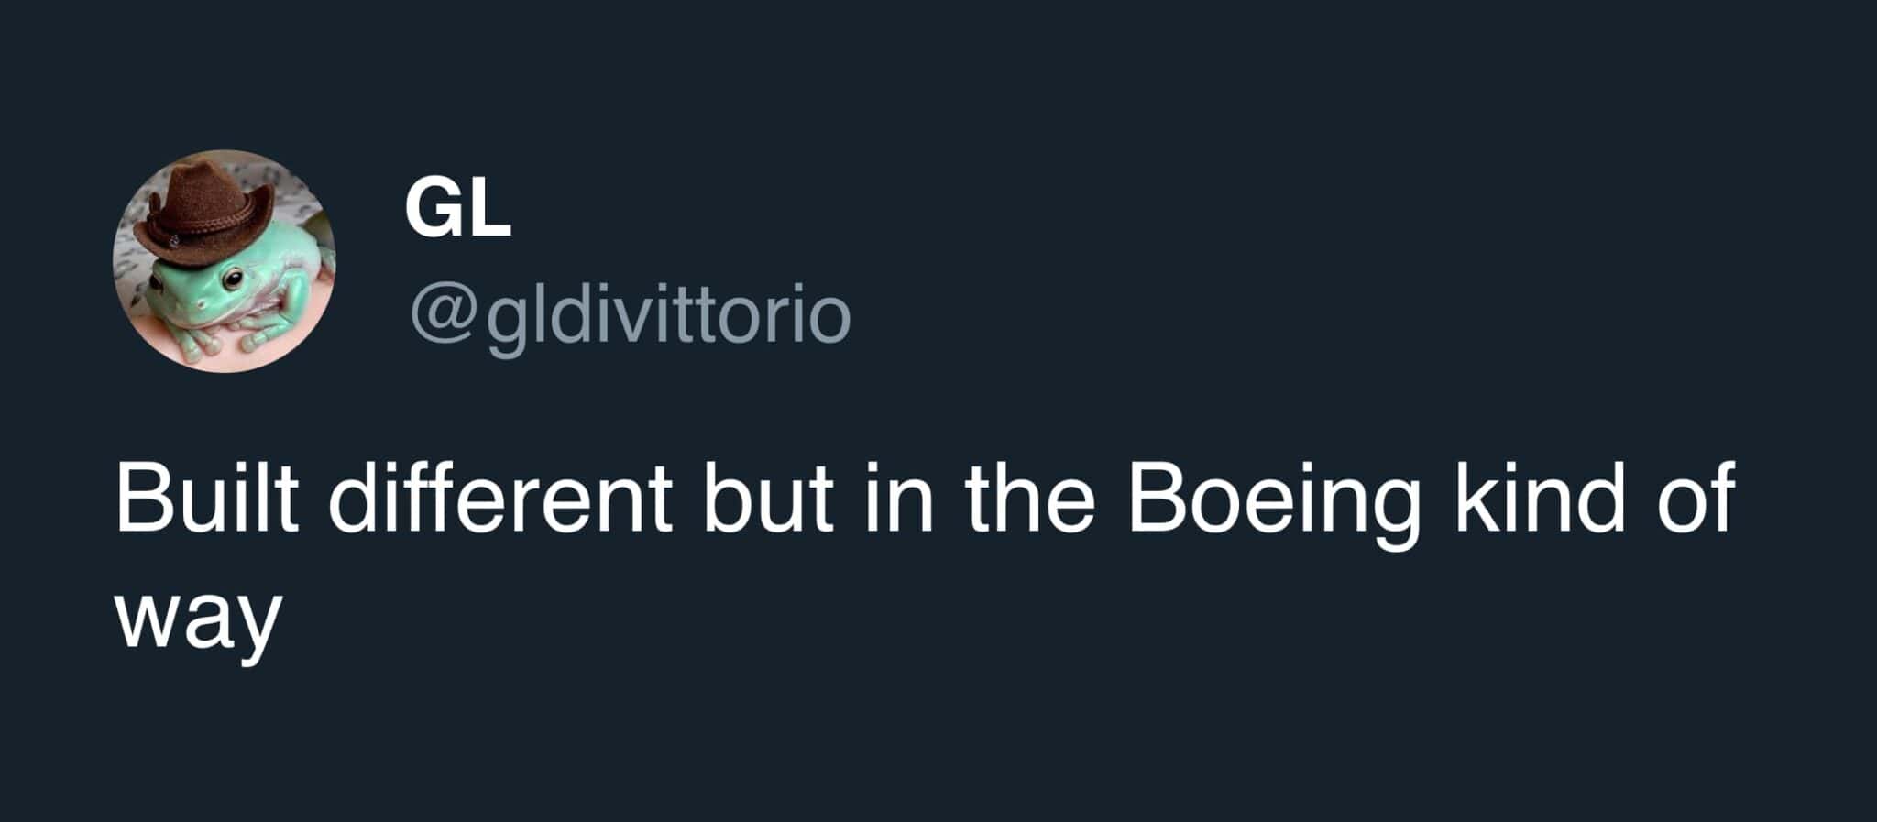Click the word but in the tweet
This screenshot has width=1877, height=822.
coord(768,498)
